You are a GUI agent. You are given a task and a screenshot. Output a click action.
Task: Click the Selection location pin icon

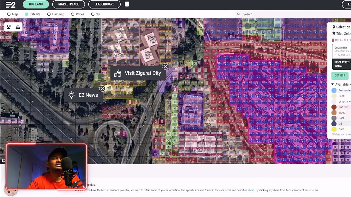334,27
